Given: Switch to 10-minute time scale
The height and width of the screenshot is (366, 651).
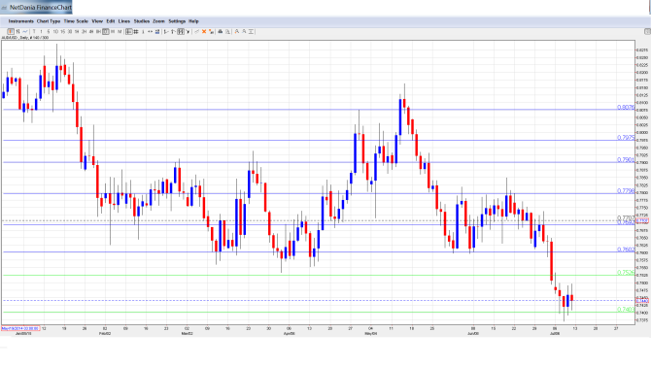Looking at the screenshot, I should click(55, 31).
